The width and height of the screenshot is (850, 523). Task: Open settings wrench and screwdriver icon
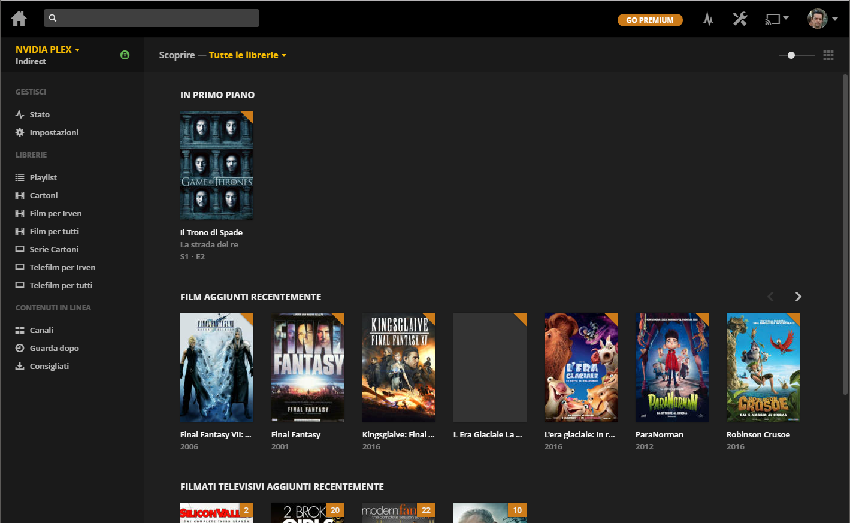coord(740,19)
